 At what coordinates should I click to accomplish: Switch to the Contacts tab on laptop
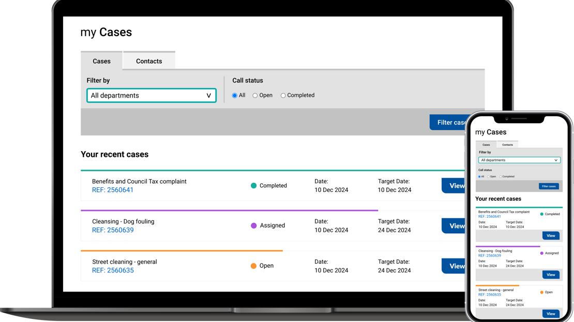point(149,61)
